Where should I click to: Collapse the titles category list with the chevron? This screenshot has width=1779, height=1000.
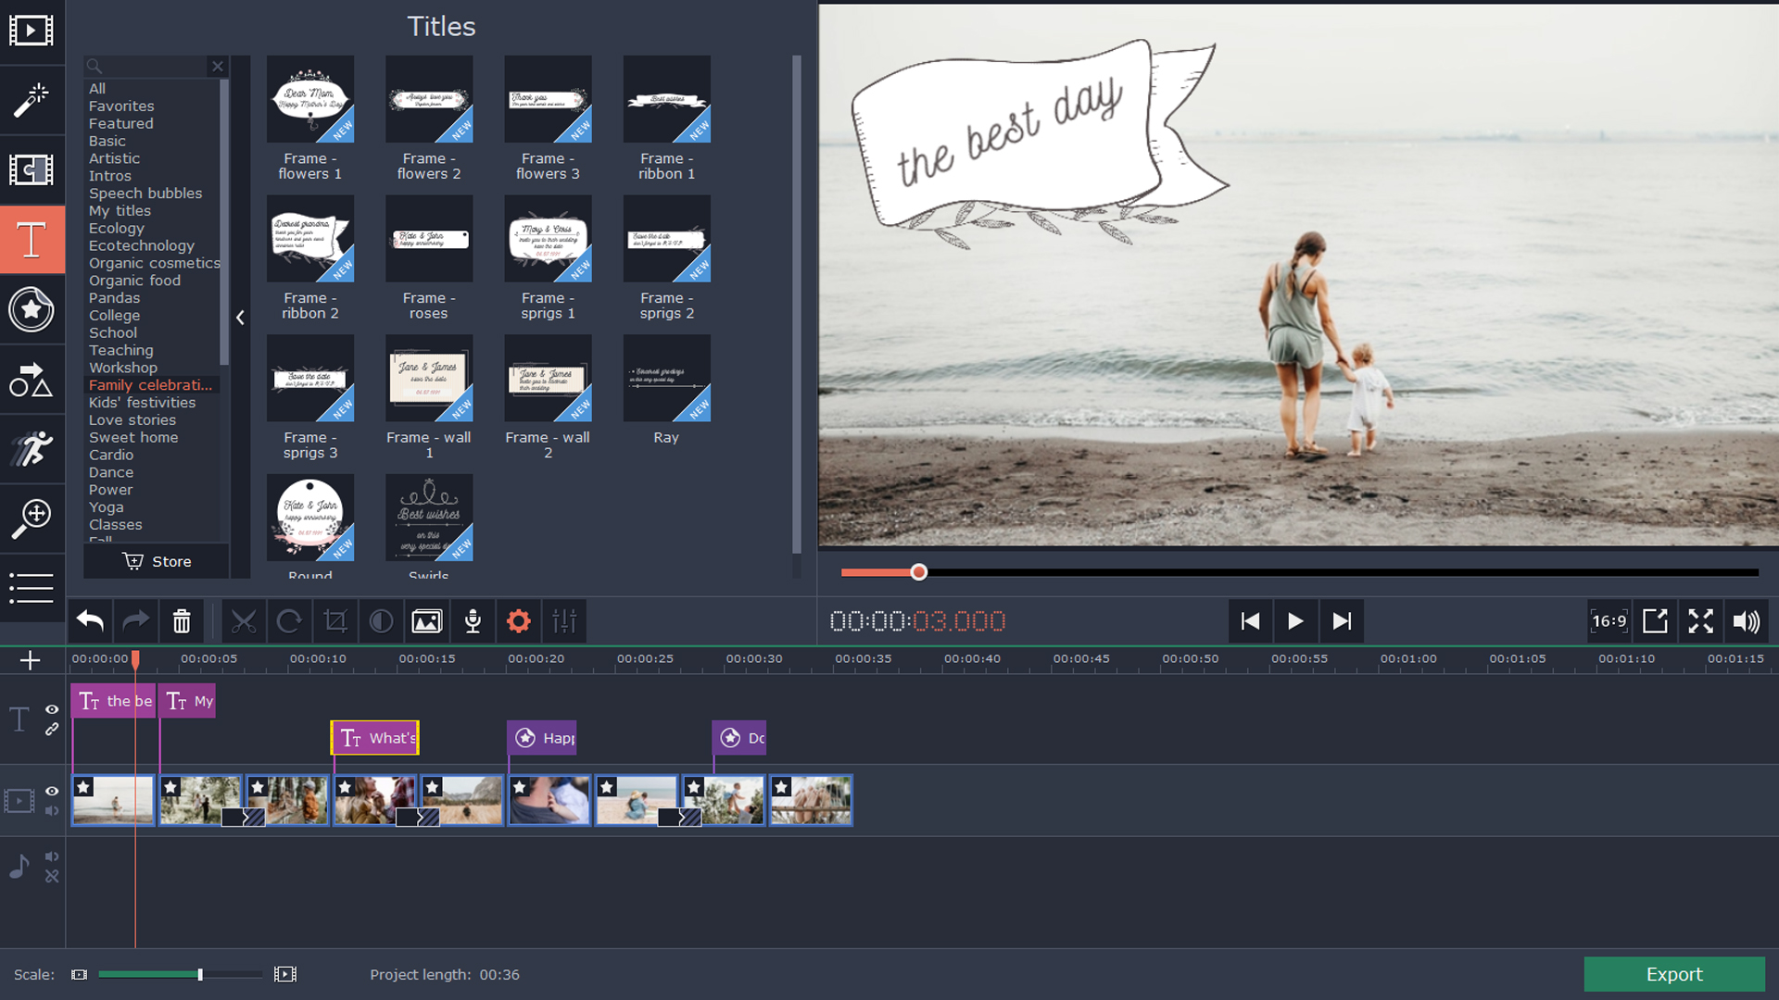pyautogui.click(x=240, y=318)
